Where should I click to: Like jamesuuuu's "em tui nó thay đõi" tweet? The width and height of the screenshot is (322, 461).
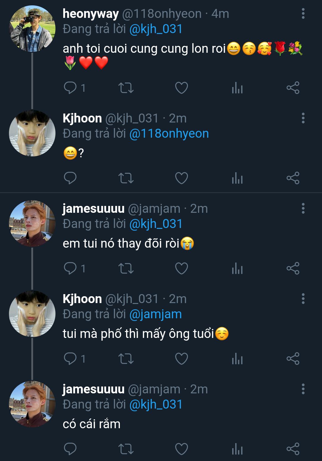coord(181,268)
